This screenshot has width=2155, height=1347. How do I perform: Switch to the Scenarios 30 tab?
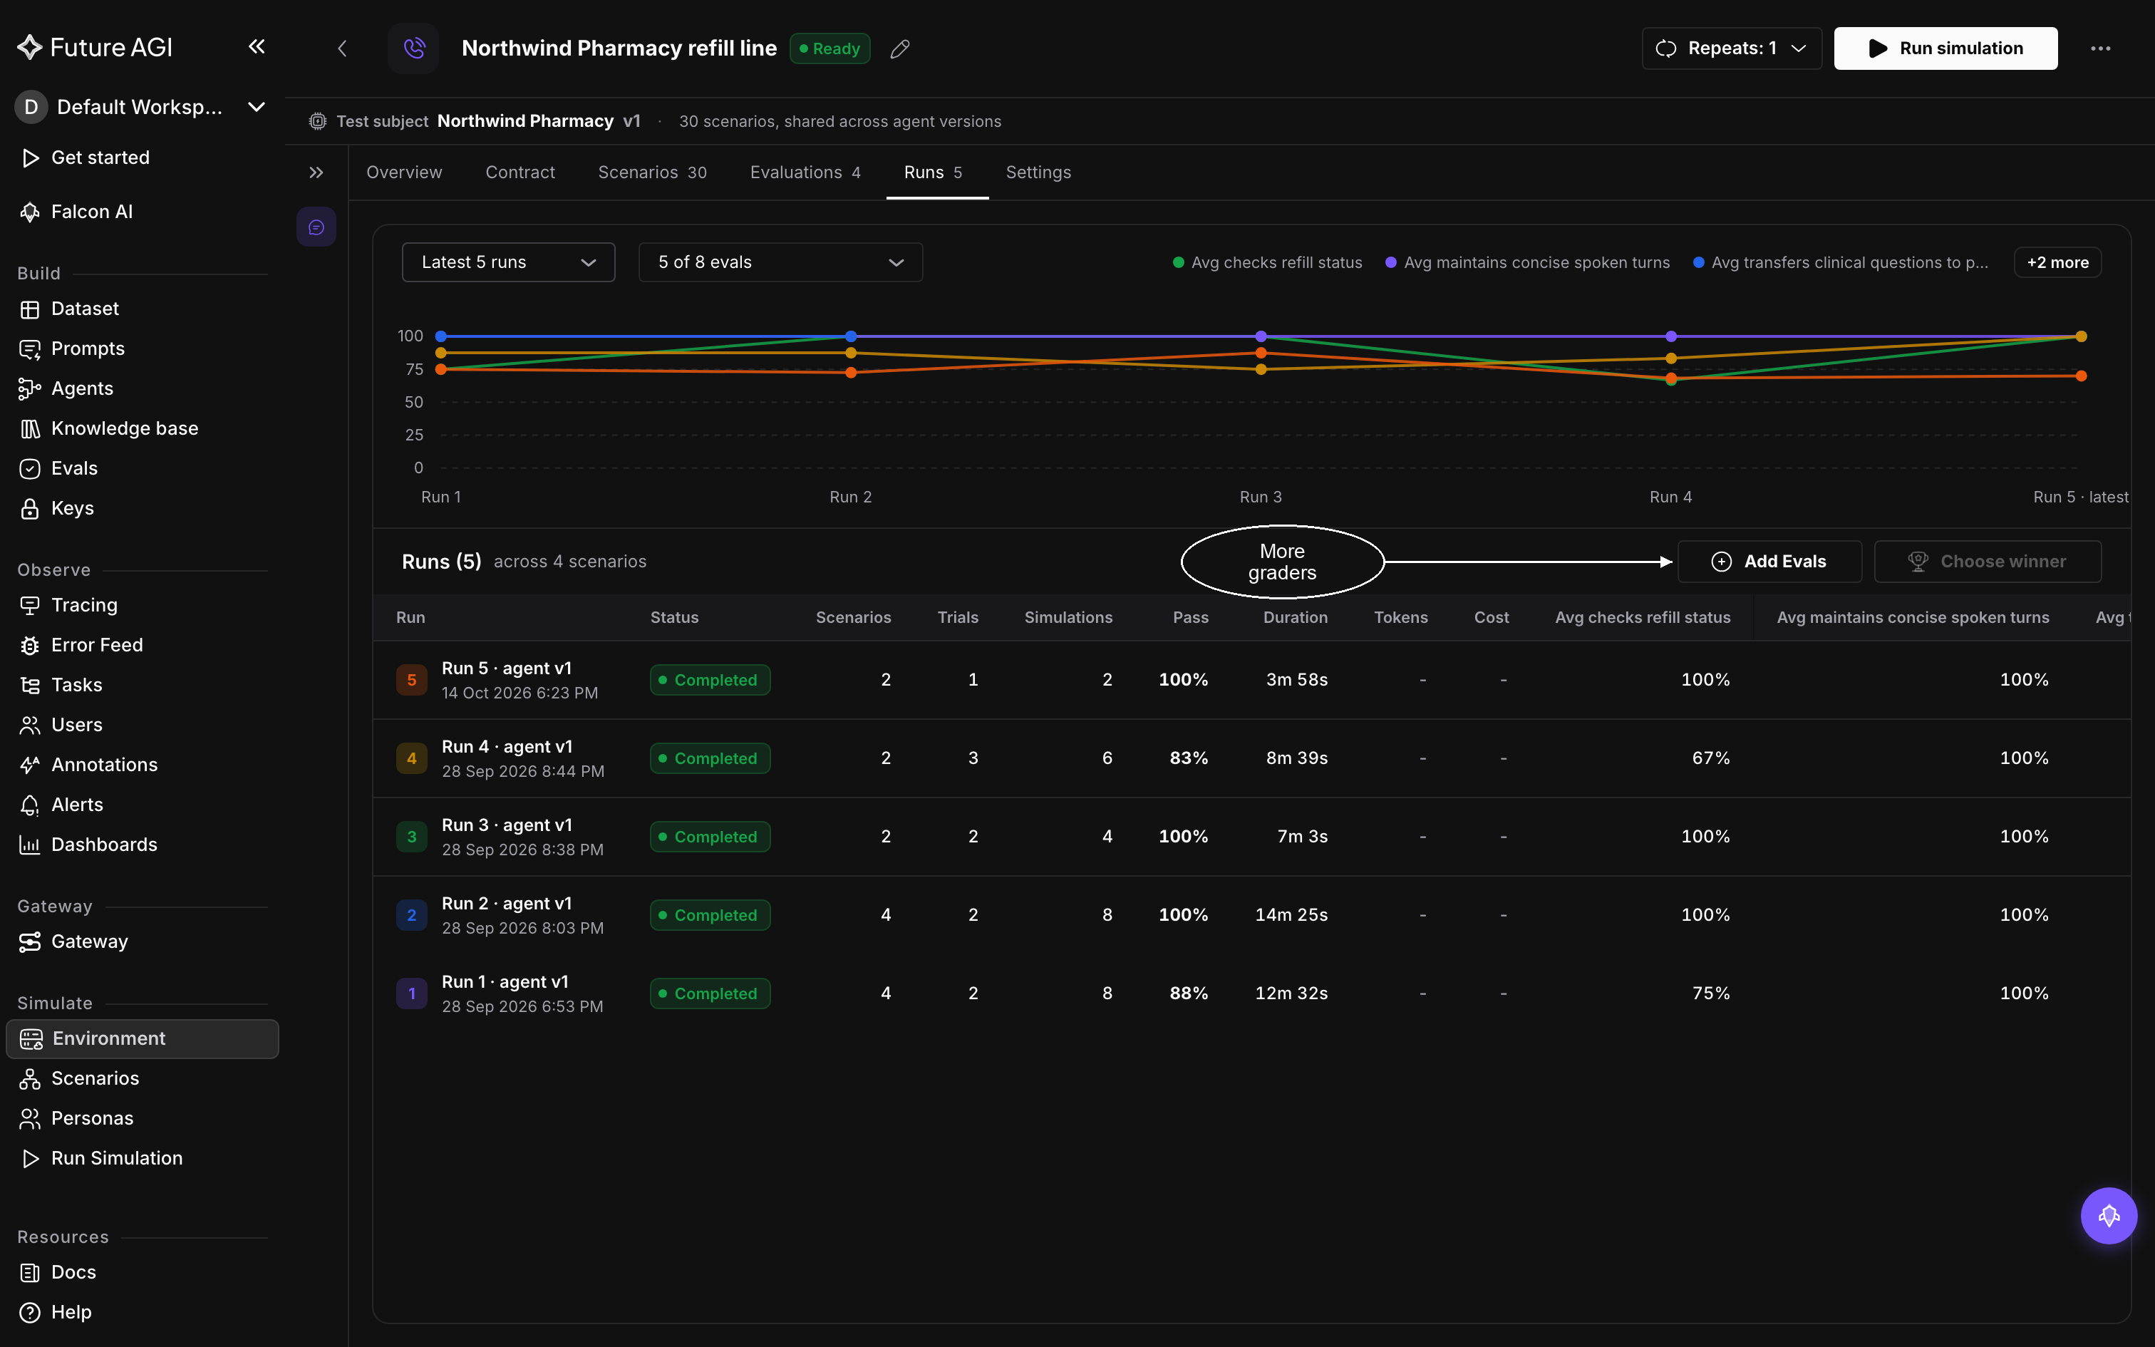(x=652, y=172)
